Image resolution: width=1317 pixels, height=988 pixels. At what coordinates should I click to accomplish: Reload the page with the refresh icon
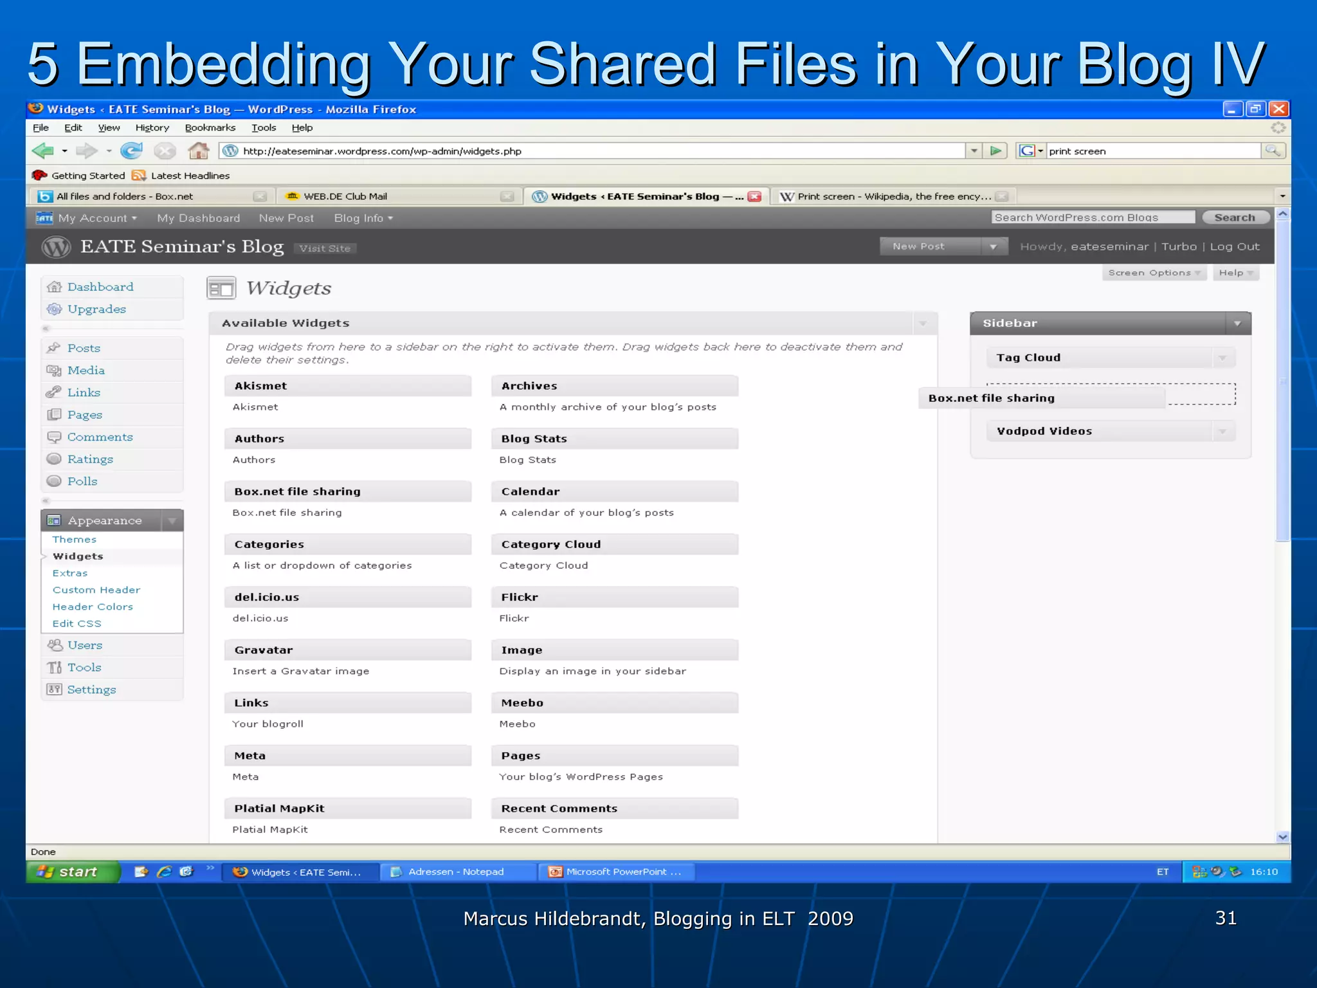[x=131, y=151]
